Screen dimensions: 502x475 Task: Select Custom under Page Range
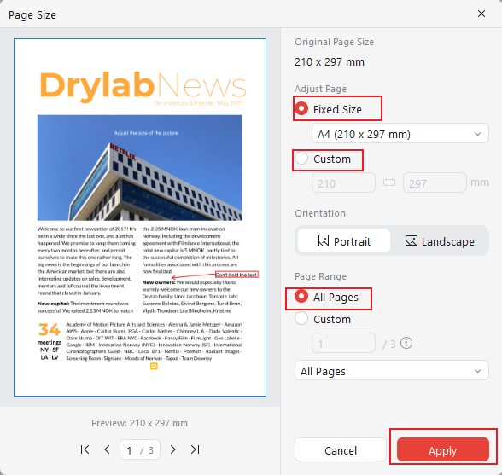(301, 319)
